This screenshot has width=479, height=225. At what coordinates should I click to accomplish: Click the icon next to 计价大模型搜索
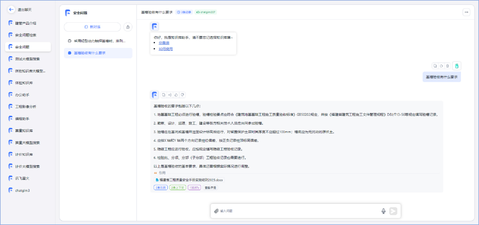point(11,166)
